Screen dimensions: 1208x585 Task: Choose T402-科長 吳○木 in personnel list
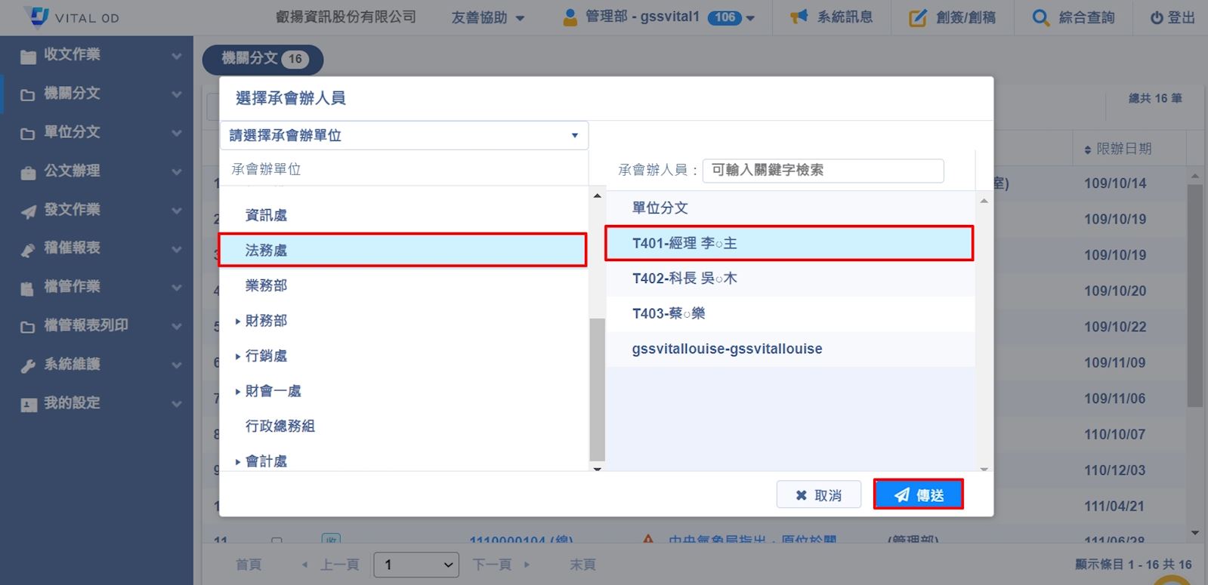click(790, 279)
